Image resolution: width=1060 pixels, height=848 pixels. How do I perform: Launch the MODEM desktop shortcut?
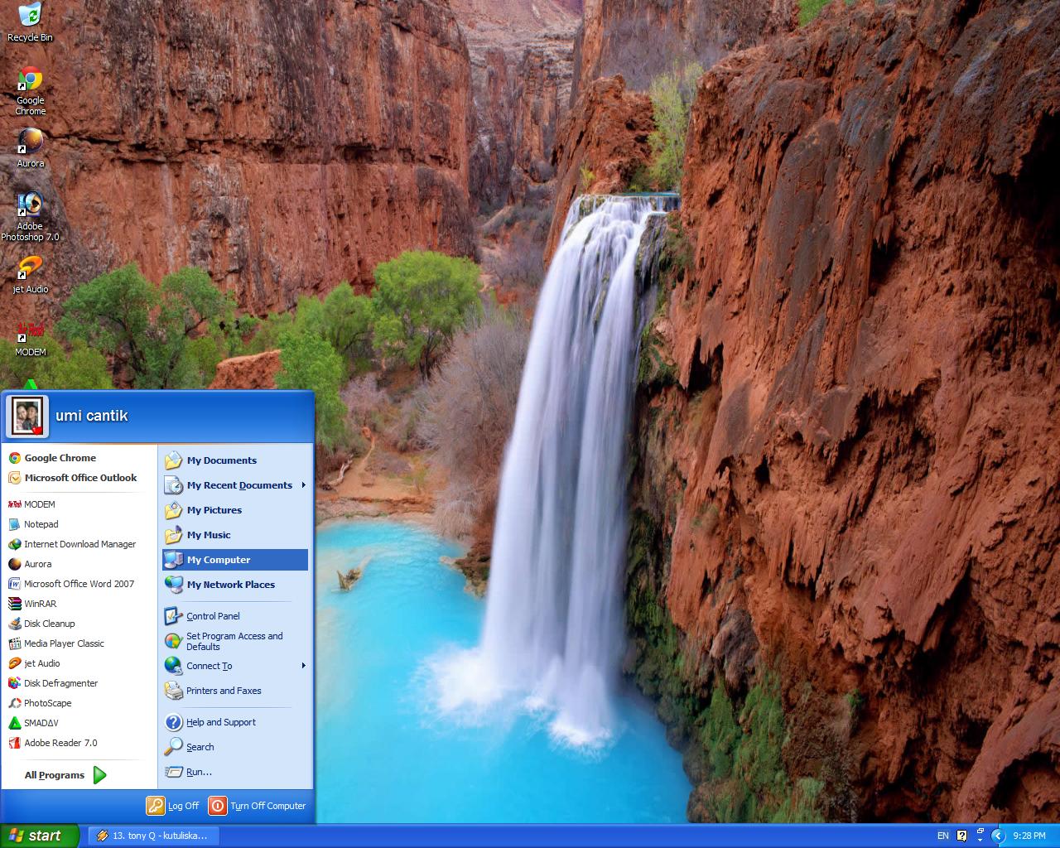(x=30, y=334)
